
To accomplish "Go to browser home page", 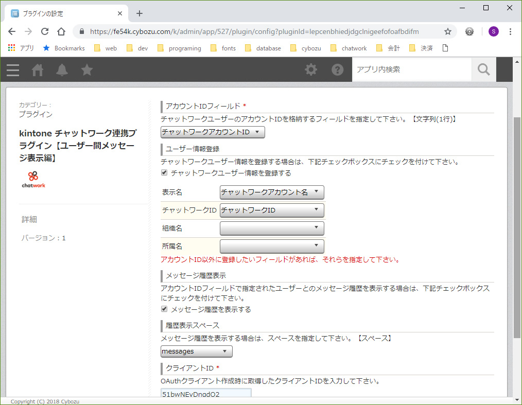I will coord(61,31).
